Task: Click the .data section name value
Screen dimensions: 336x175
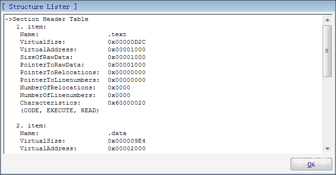Action: [x=117, y=133]
